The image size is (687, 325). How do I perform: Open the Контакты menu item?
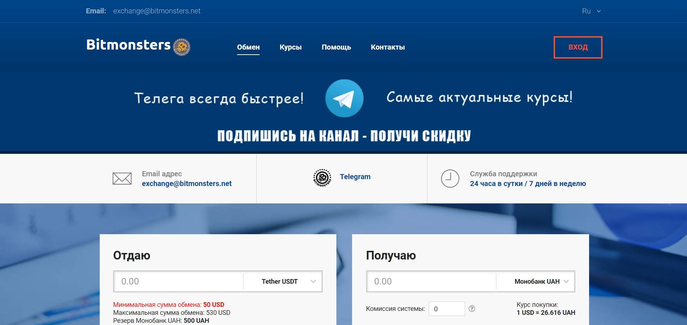pos(388,47)
